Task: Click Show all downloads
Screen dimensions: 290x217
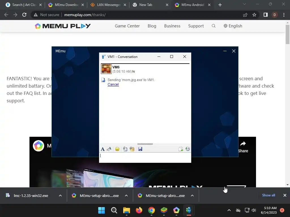Action: tap(268, 195)
